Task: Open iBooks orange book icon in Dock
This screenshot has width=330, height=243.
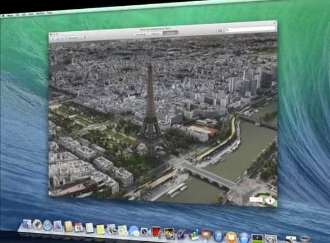Action: (x=231, y=237)
